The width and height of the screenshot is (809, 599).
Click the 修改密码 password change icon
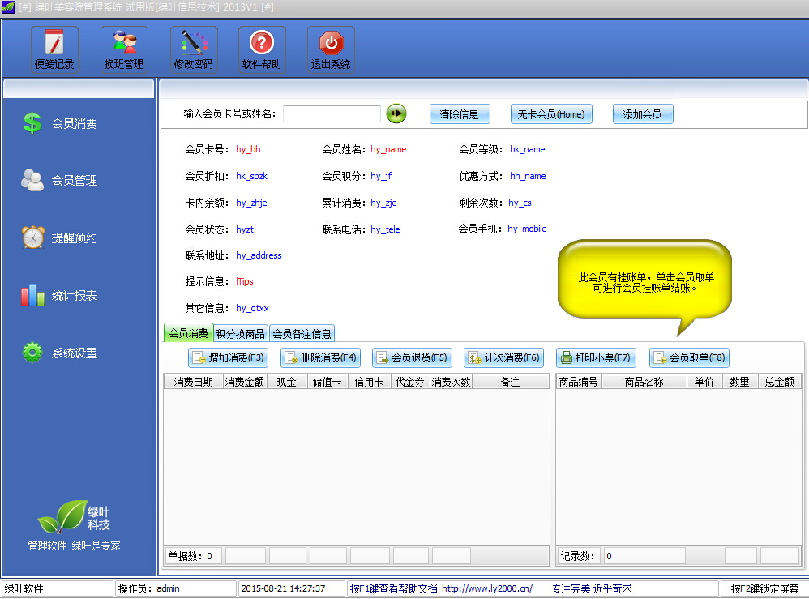point(193,49)
